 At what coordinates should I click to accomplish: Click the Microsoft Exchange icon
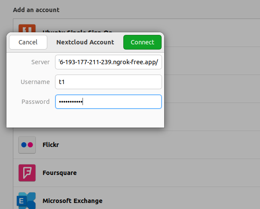pos(26,201)
